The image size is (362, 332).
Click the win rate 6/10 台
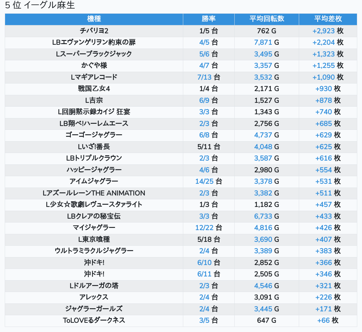[209, 262]
